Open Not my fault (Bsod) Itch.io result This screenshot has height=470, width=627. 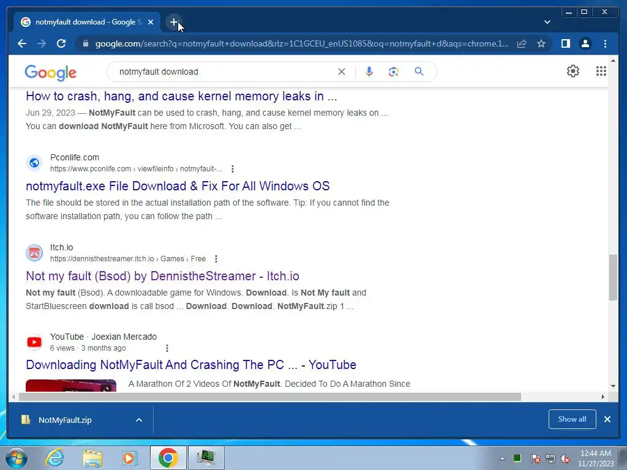[162, 276]
